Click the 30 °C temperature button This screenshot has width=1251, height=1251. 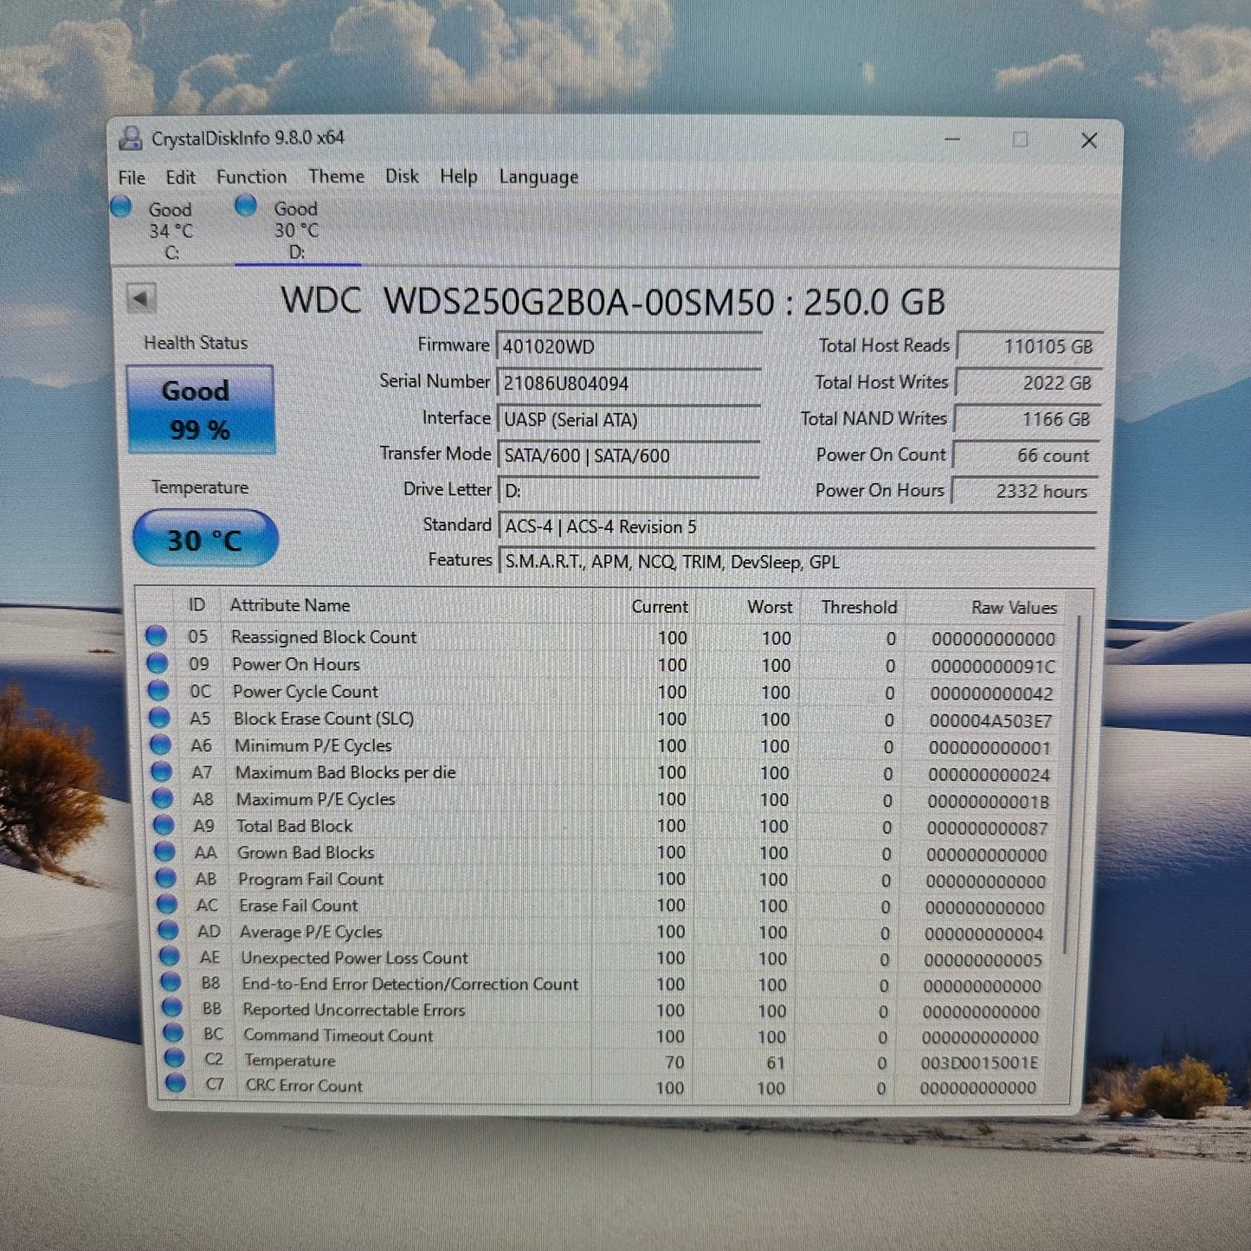pyautogui.click(x=205, y=539)
